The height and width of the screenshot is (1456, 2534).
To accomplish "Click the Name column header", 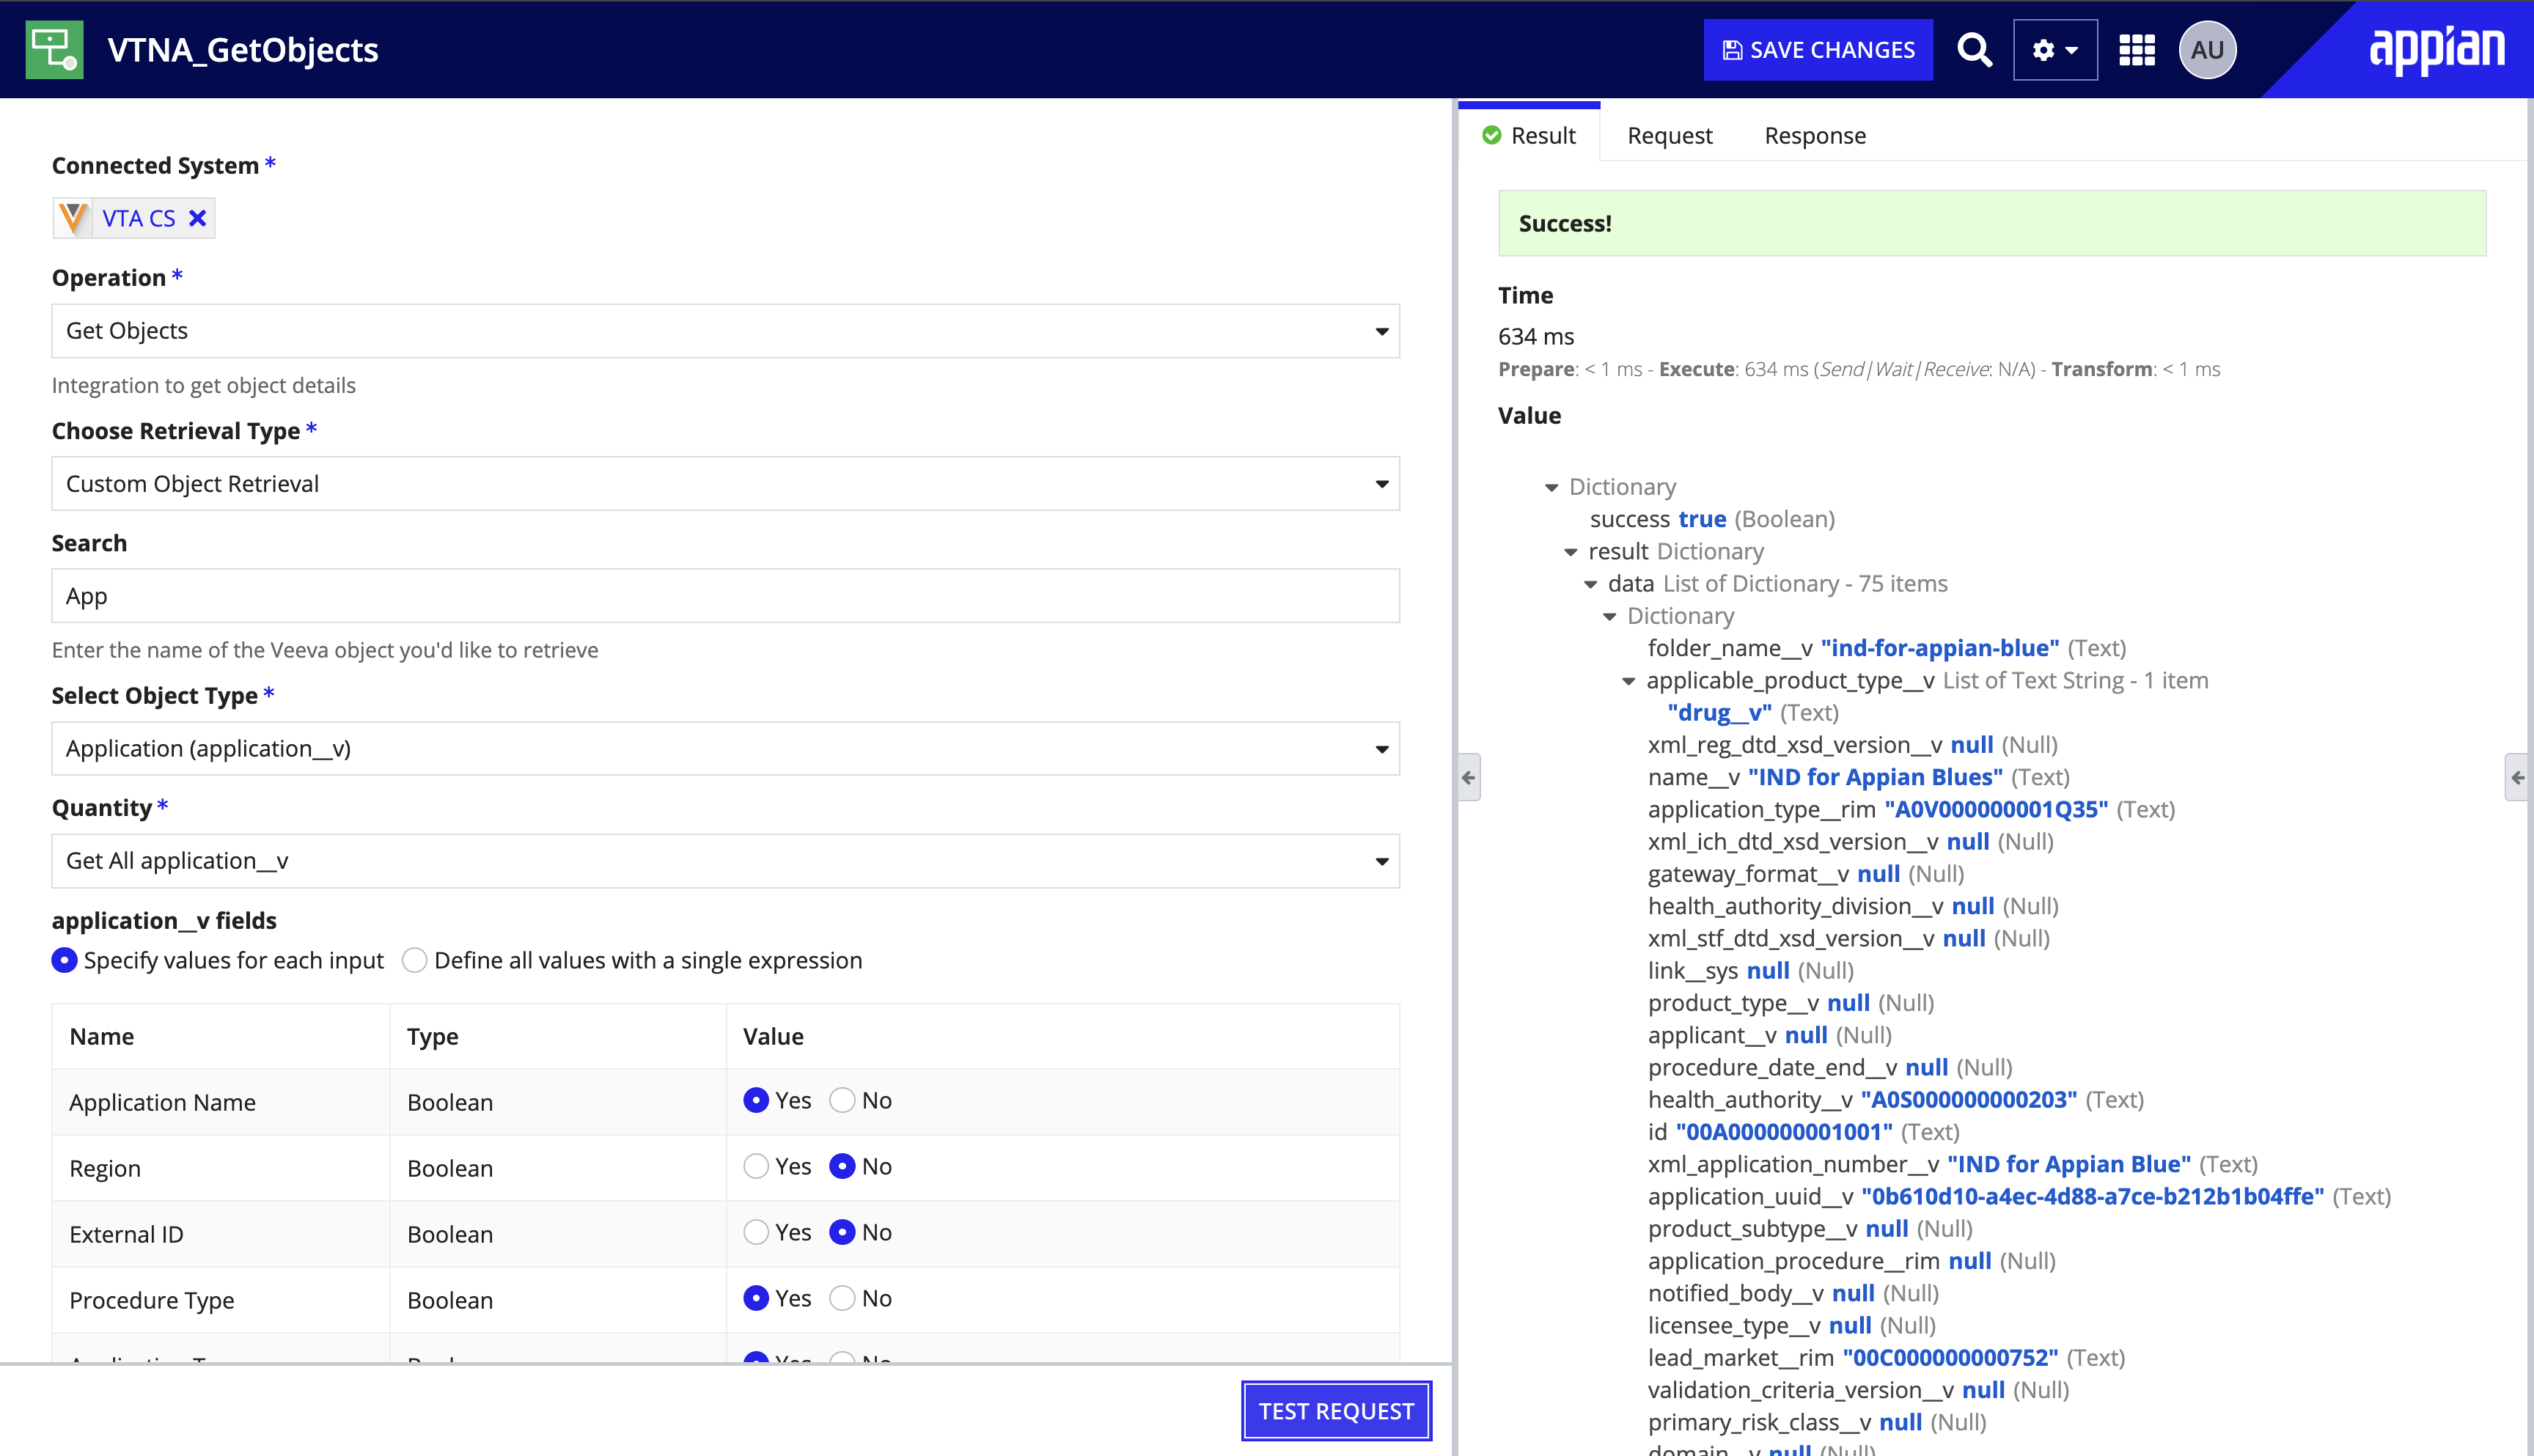I will coord(101,1036).
